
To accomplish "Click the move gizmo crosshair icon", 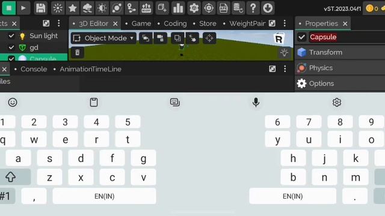I will coord(209,38).
